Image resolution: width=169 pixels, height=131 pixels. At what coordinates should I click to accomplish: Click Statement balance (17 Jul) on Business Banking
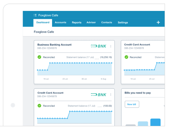coord(80,57)
